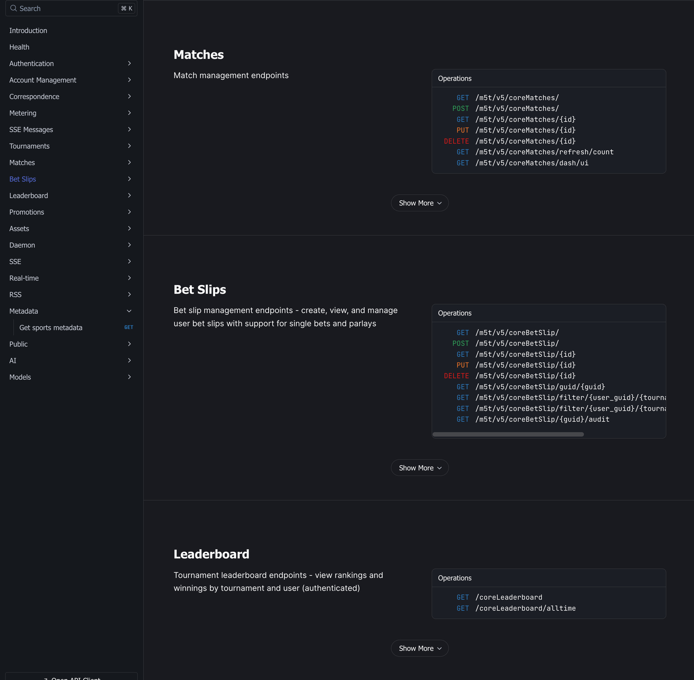The height and width of the screenshot is (680, 694).
Task: Expand the Public chevron
Action: coord(129,344)
